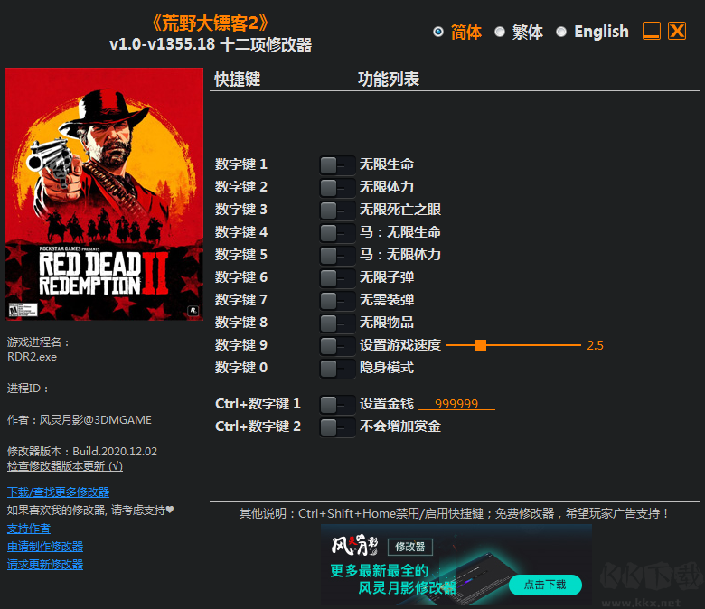Click 数字键 9 hotkey label
This screenshot has width=705, height=609.
241,345
